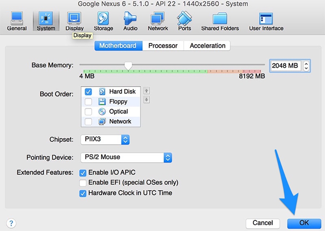Check Floppy in boot order
This screenshot has width=325, height=231.
88,101
